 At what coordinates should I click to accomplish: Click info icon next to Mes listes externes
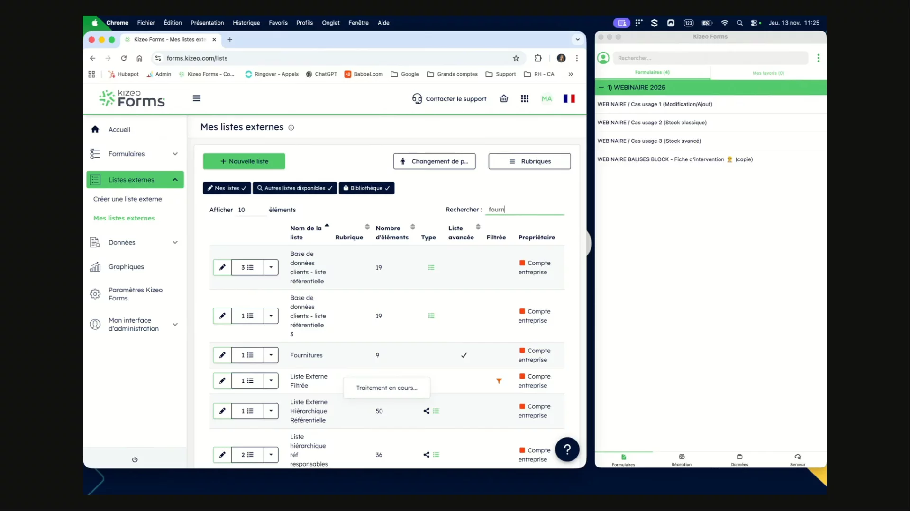[x=291, y=128]
